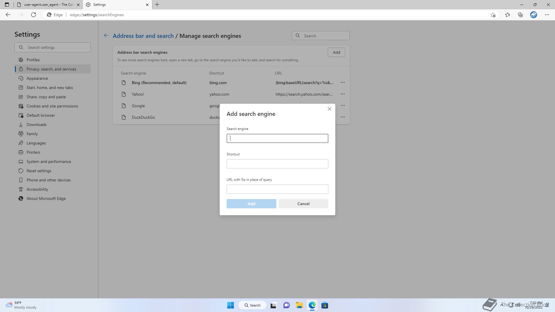The width and height of the screenshot is (555, 312).
Task: Open Share, copy and paste
Action: point(53,97)
